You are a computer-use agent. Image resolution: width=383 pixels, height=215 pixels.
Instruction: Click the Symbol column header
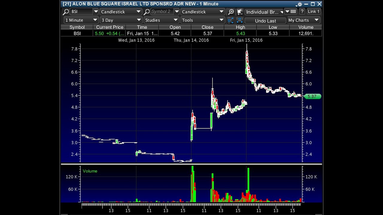tap(77, 27)
